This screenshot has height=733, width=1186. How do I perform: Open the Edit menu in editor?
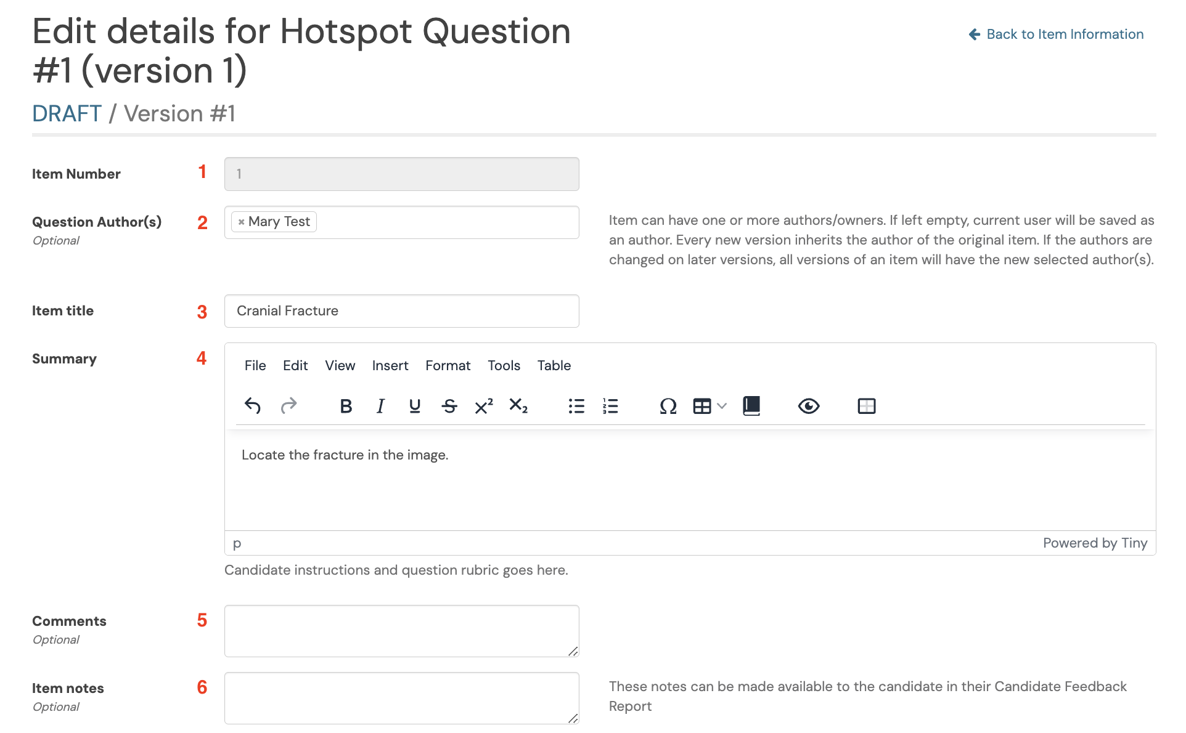pos(295,365)
